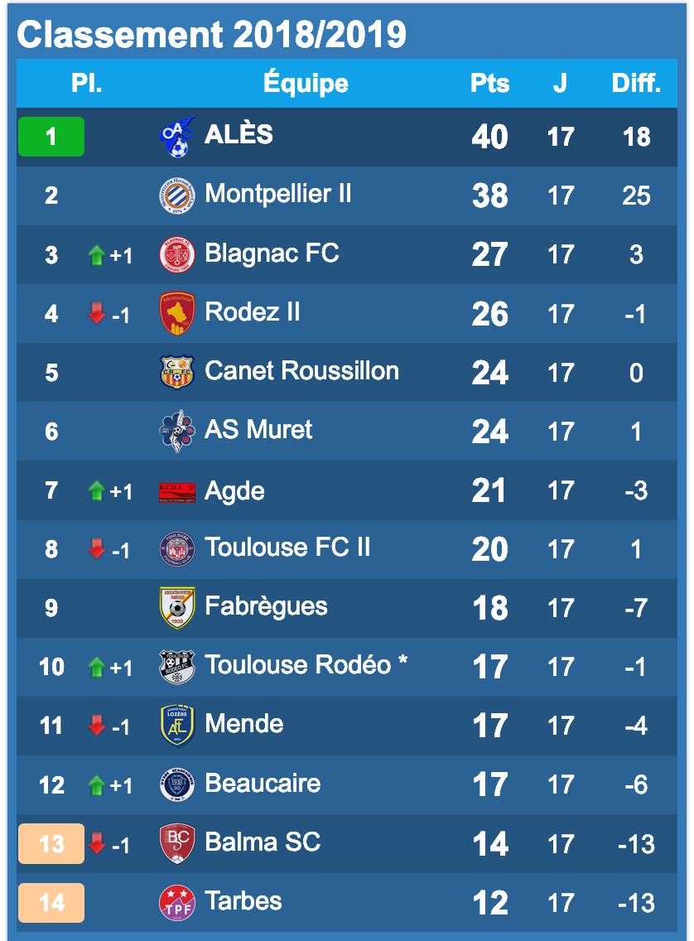Click the AS Muret club logo
The width and height of the screenshot is (694, 941).
coord(176,432)
